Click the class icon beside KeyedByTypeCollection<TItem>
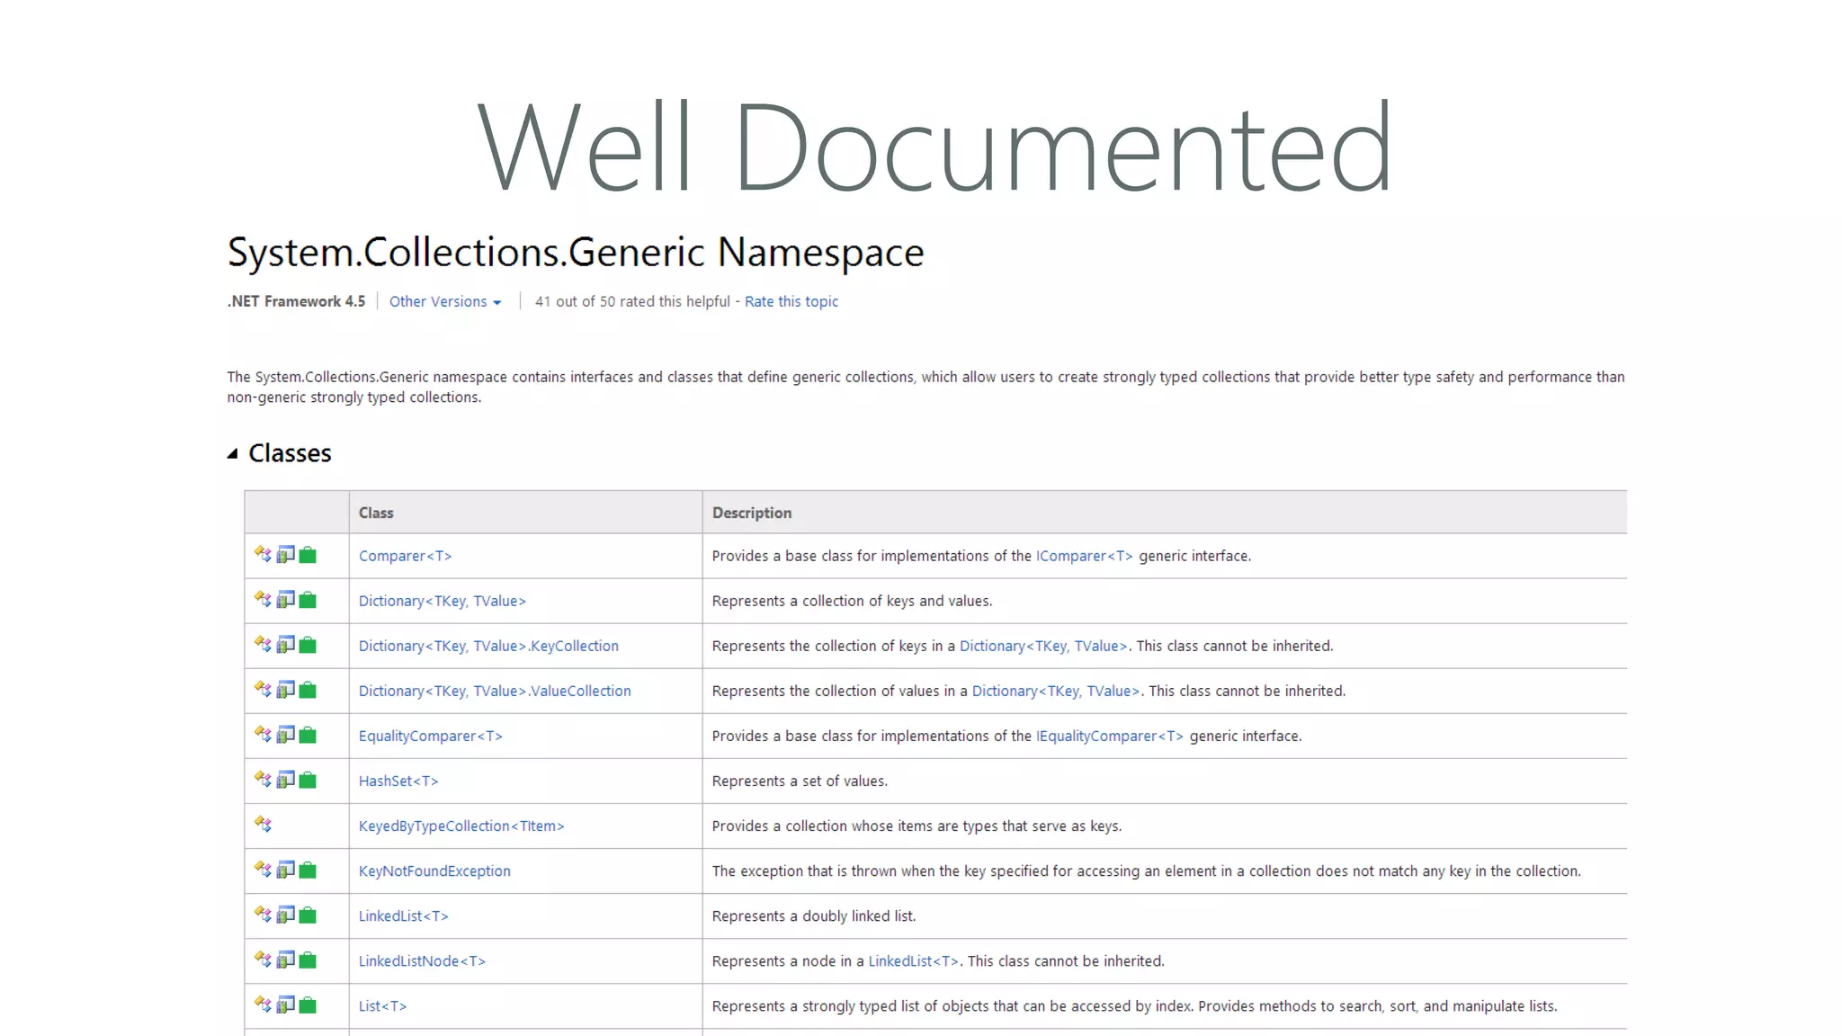1842x1036 pixels. point(263,825)
